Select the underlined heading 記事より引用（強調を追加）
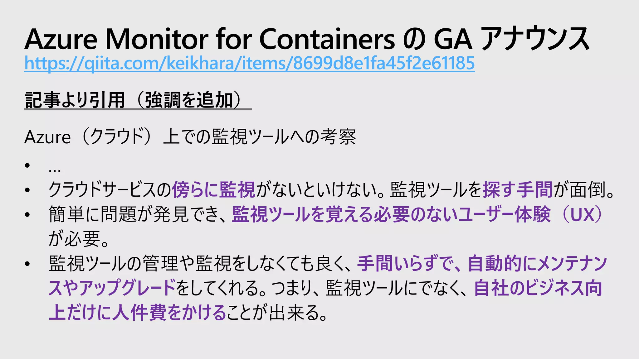The height and width of the screenshot is (359, 639). tap(138, 100)
